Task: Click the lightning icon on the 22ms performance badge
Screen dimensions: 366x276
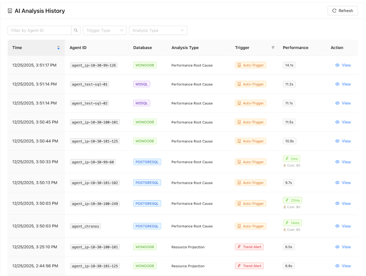Action: 286,200
